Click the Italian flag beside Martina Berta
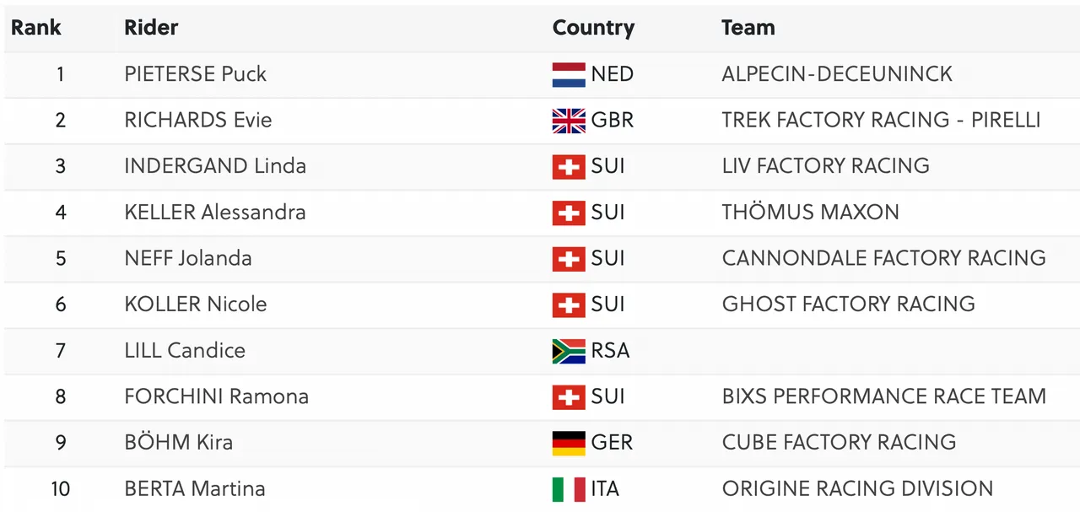The width and height of the screenshot is (1080, 512). [569, 489]
